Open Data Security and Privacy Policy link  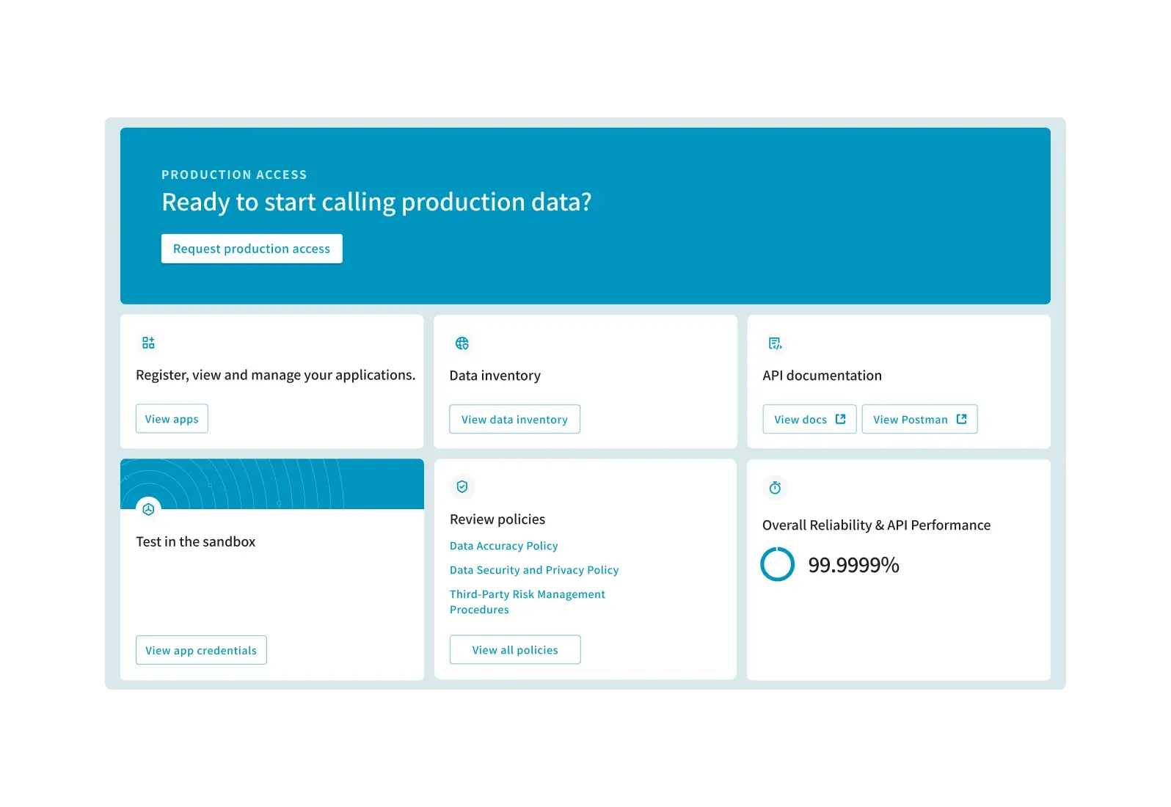pos(534,570)
